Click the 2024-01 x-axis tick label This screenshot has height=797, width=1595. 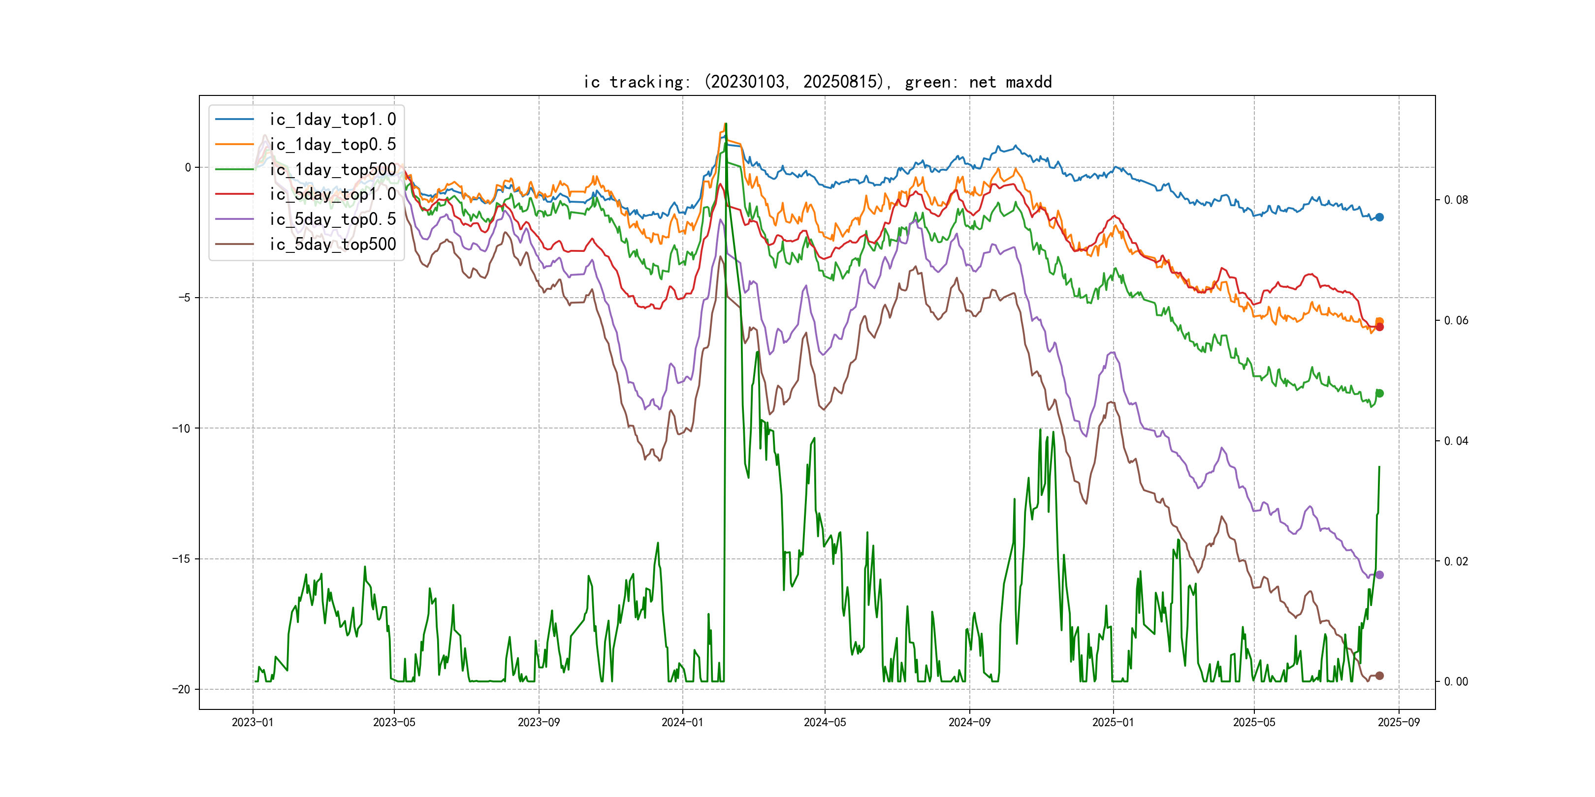click(682, 722)
